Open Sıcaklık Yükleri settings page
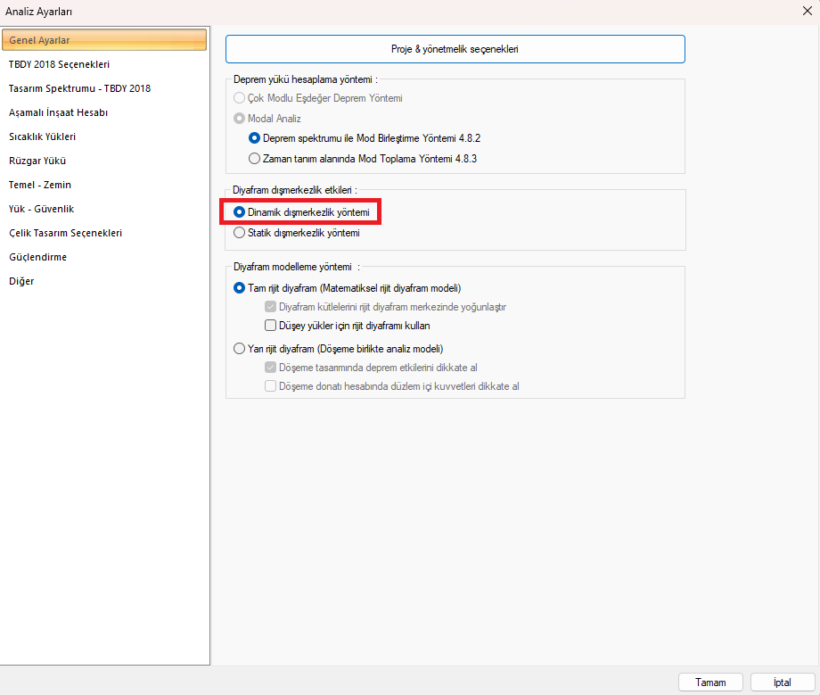Viewport: 820px width, 695px height. [42, 137]
